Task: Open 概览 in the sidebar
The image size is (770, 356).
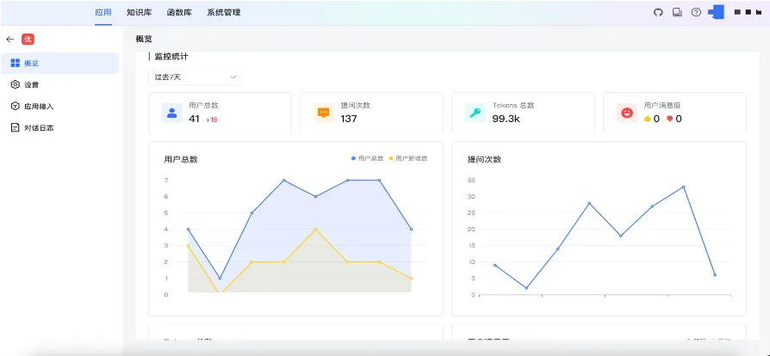Action: [59, 63]
